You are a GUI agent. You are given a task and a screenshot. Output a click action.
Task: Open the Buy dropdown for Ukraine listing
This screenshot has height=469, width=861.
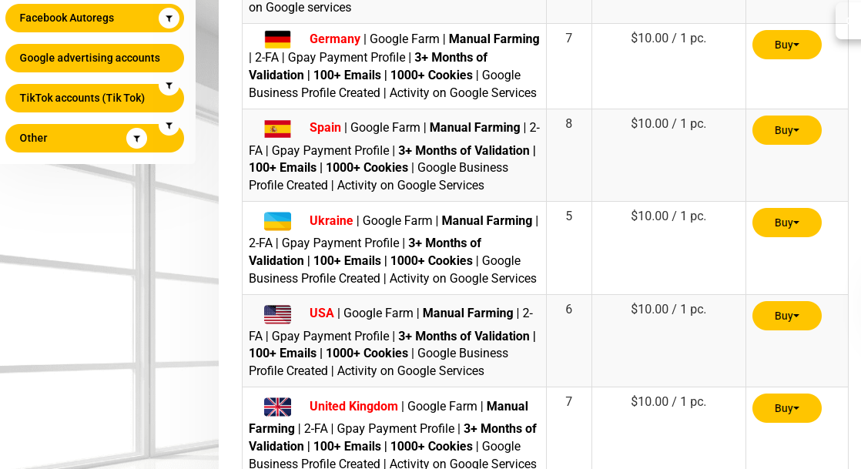click(x=786, y=223)
